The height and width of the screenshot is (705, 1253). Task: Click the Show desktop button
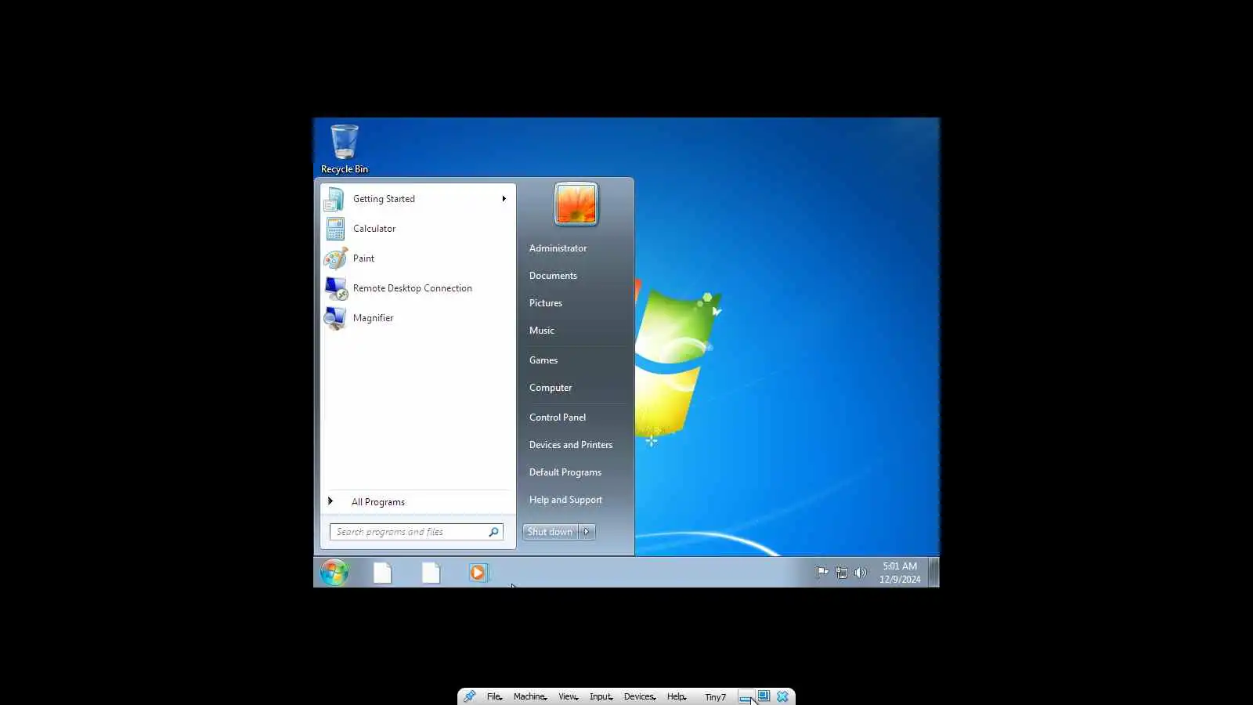pos(933,573)
